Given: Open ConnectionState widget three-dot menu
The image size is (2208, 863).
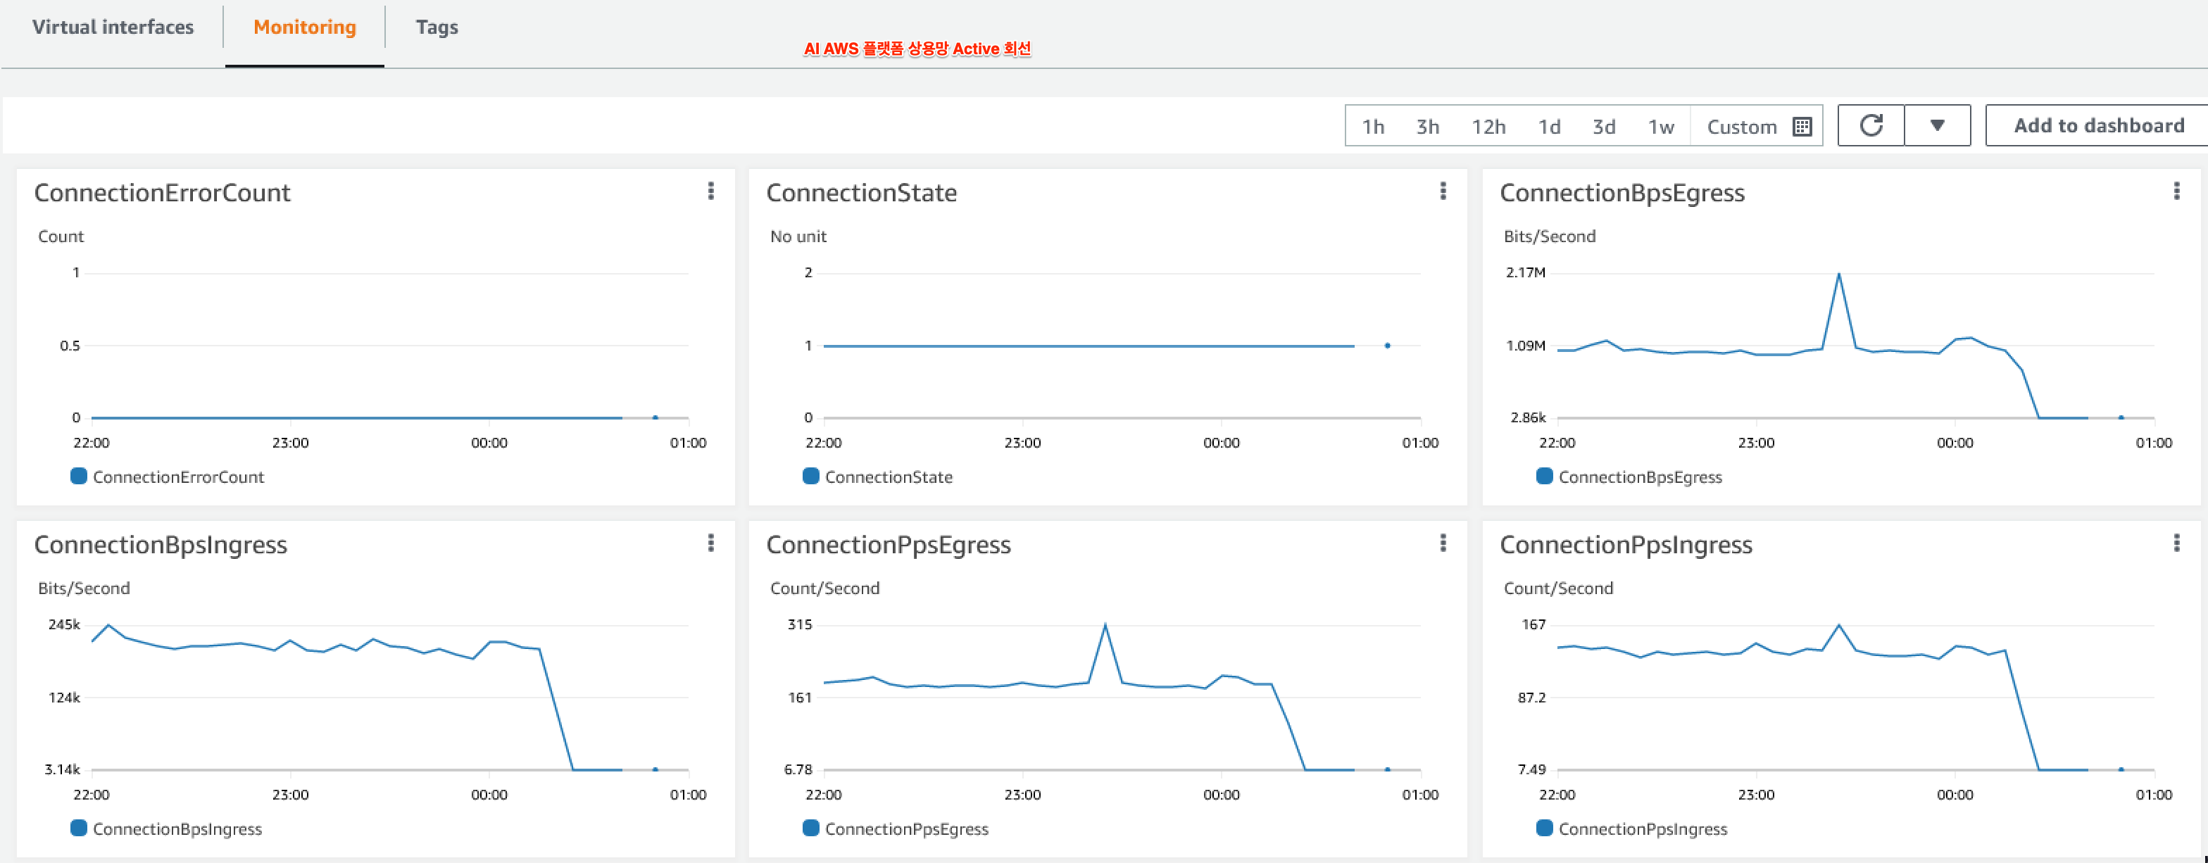Looking at the screenshot, I should (1443, 191).
